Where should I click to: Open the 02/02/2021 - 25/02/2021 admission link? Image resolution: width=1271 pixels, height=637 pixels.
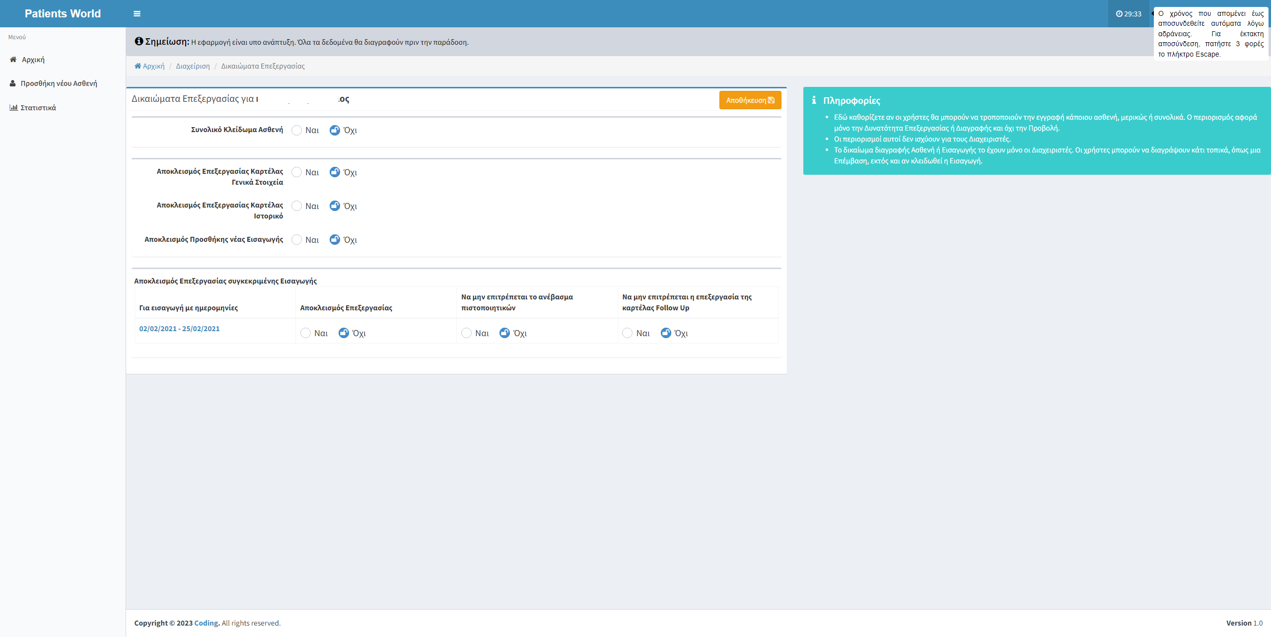pos(179,329)
